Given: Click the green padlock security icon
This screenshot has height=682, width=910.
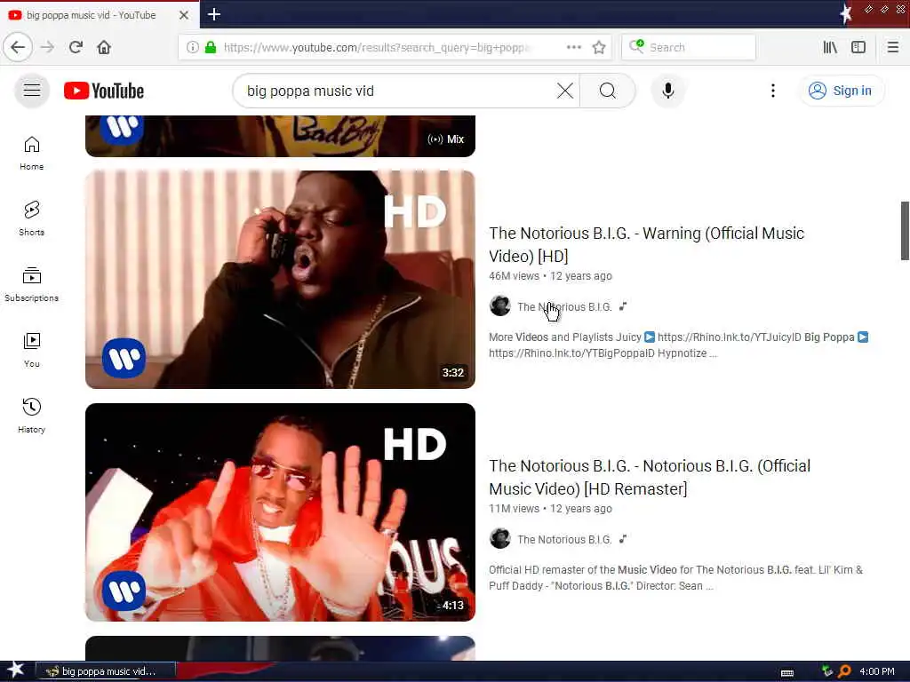Looking at the screenshot, I should point(211,47).
